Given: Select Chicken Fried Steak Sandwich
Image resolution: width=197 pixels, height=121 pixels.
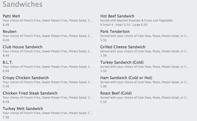Looking at the screenshot, I should click(30, 93).
